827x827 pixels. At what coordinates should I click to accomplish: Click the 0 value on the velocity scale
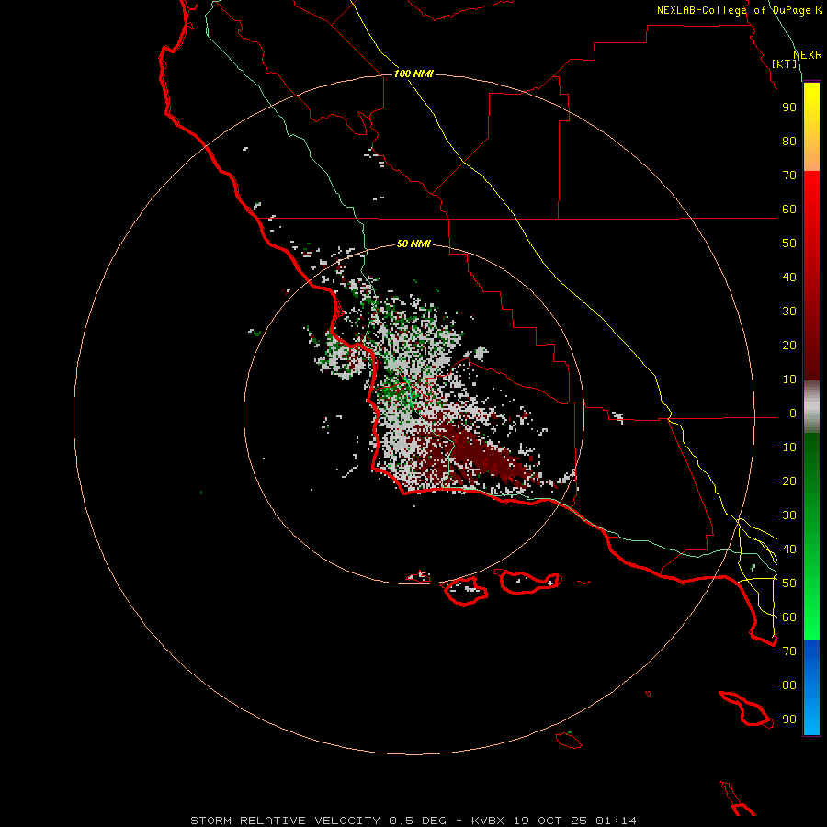[x=792, y=413]
